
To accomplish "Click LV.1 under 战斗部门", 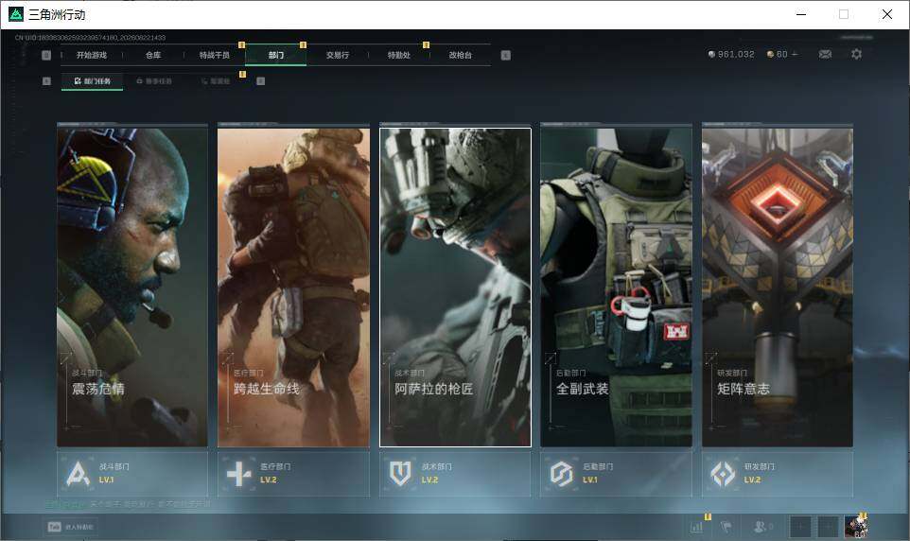I will point(106,480).
